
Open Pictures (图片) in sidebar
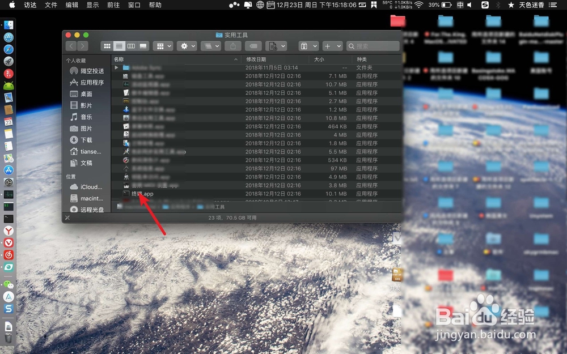pos(81,129)
